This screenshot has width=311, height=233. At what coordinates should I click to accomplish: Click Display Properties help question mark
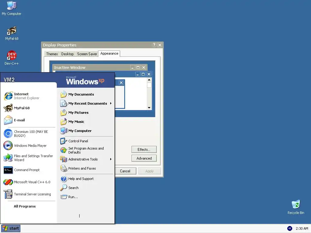pos(154,45)
